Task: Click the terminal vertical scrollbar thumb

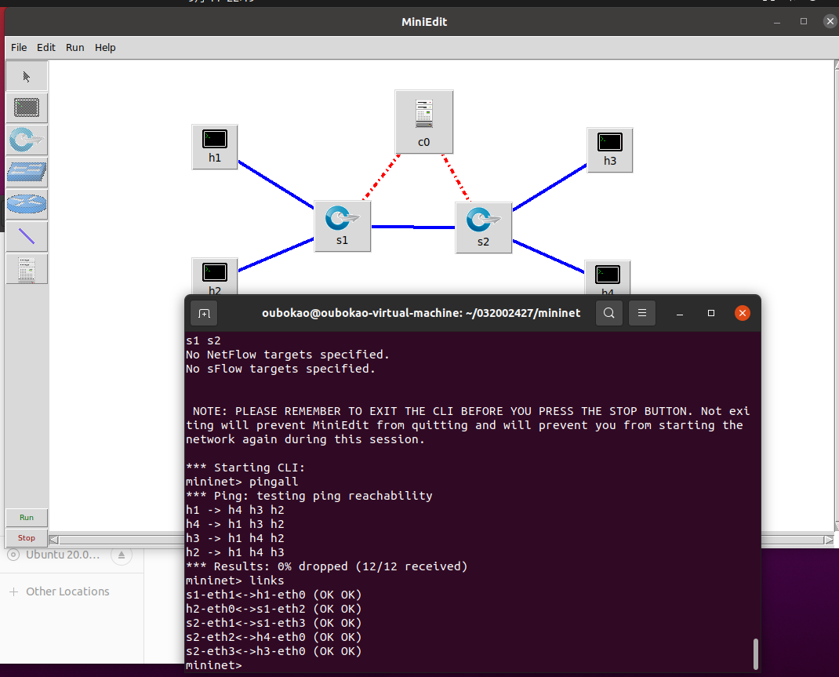Action: point(756,653)
